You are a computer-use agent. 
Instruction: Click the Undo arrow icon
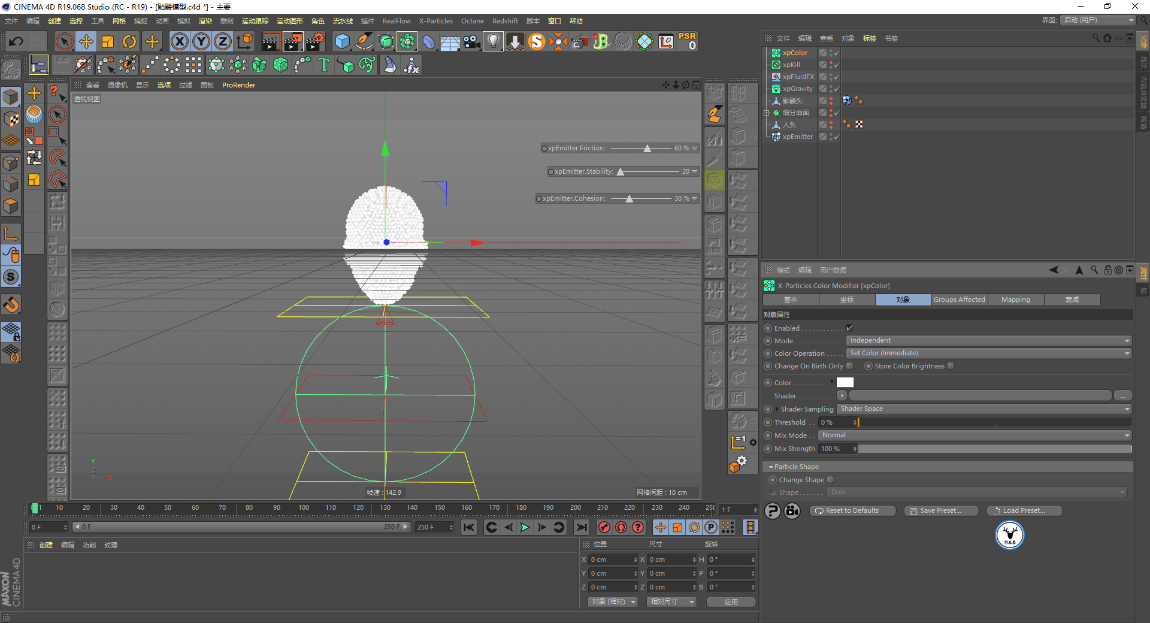point(16,41)
